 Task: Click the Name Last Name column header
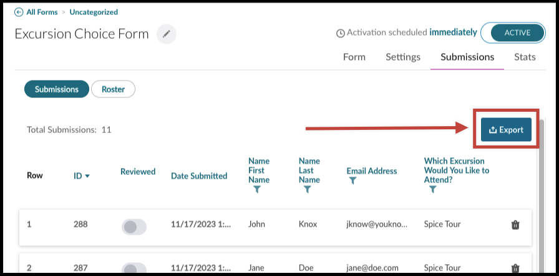309,170
